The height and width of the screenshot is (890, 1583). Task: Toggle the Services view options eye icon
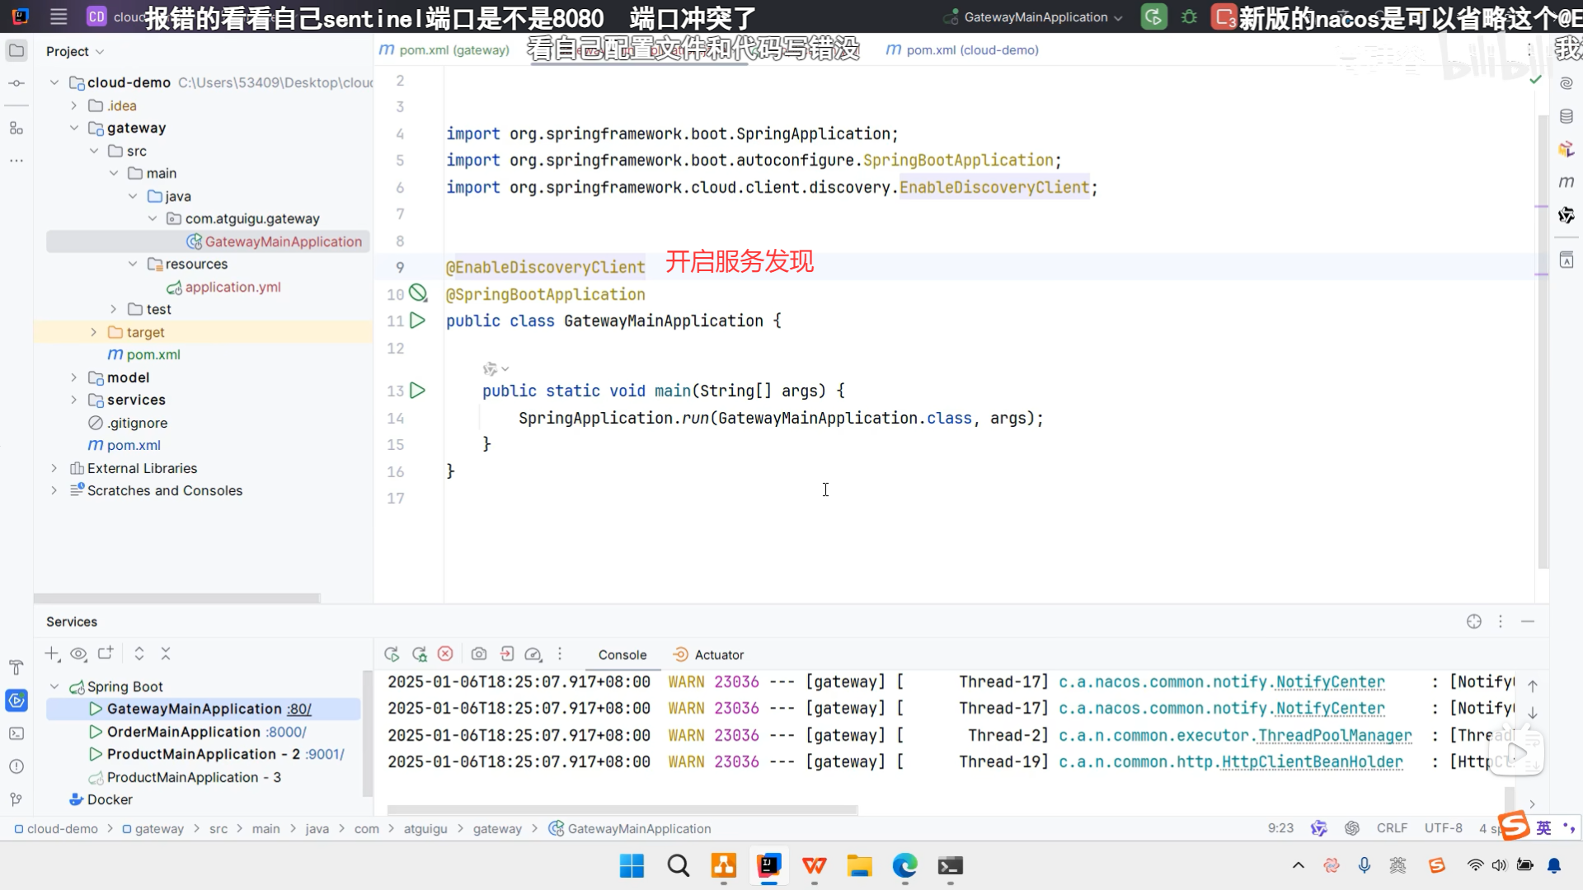pyautogui.click(x=78, y=653)
